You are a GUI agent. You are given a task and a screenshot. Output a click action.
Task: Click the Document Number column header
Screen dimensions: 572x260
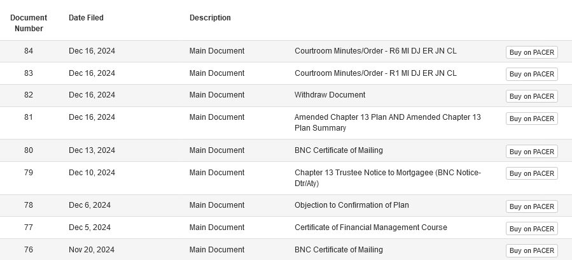[x=29, y=23]
